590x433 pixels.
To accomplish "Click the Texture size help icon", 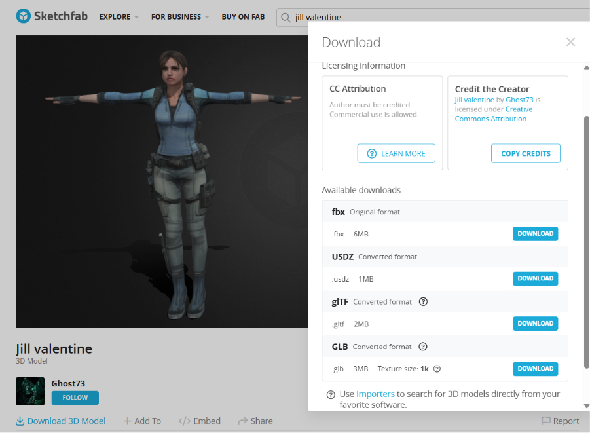I will [x=437, y=369].
